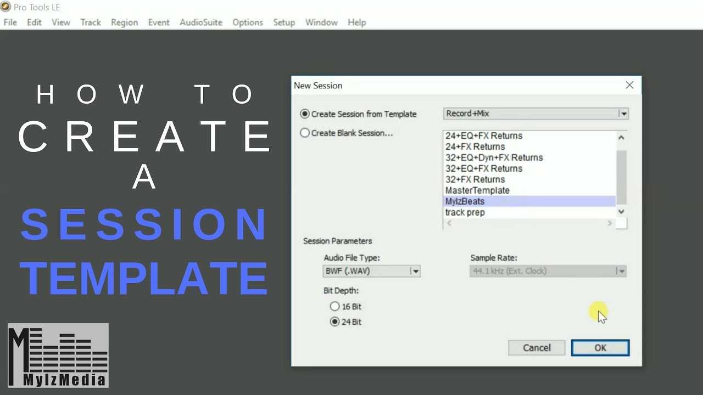The width and height of the screenshot is (703, 395).
Task: Open the View menu
Action: click(61, 22)
